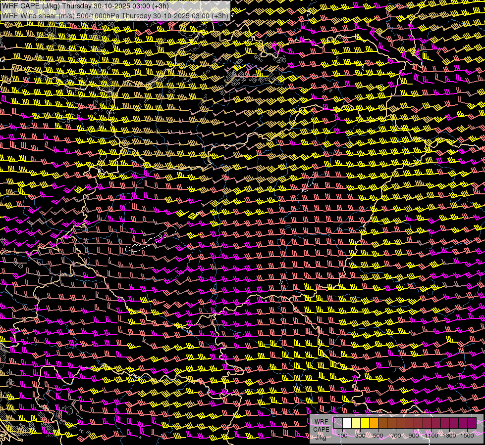Click the legend value 500

click(x=378, y=436)
